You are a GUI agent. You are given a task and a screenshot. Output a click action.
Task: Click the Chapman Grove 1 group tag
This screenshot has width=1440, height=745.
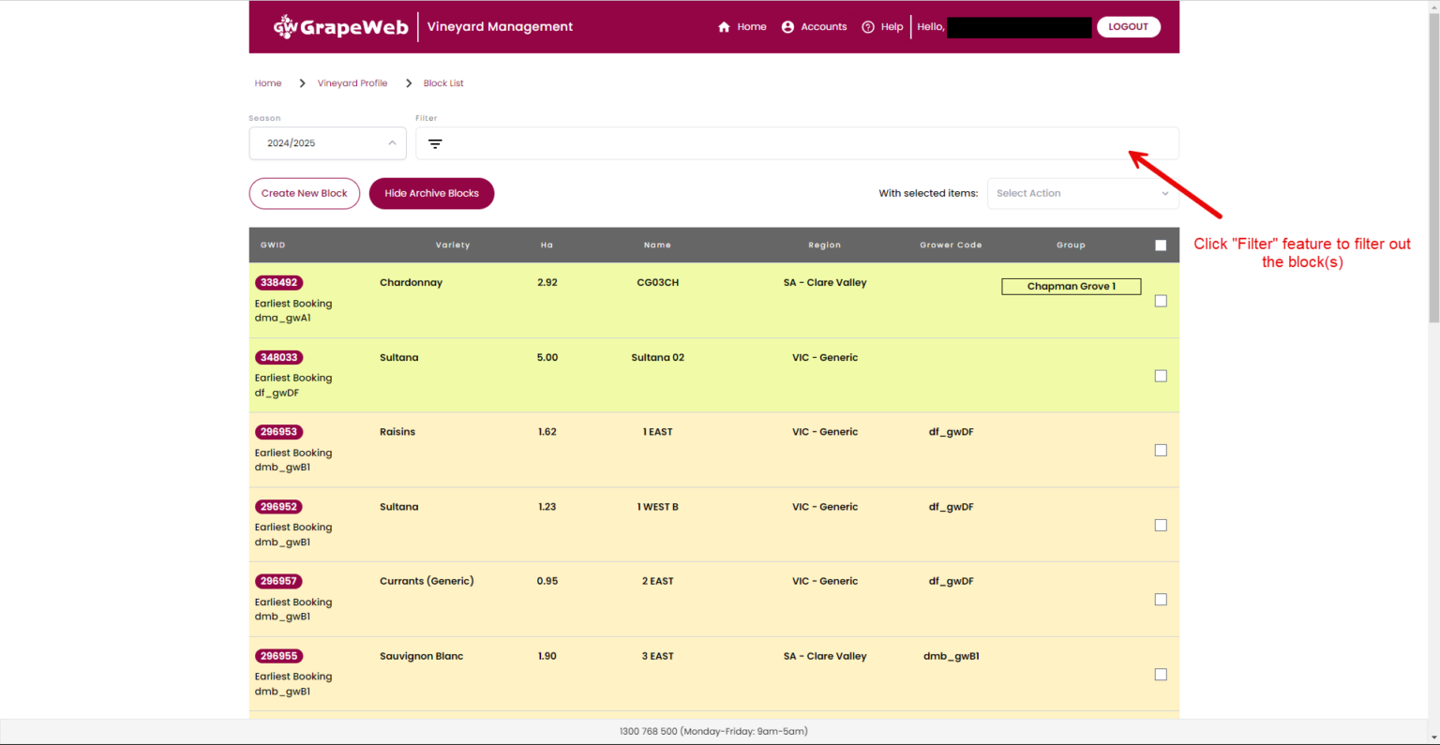(x=1072, y=287)
